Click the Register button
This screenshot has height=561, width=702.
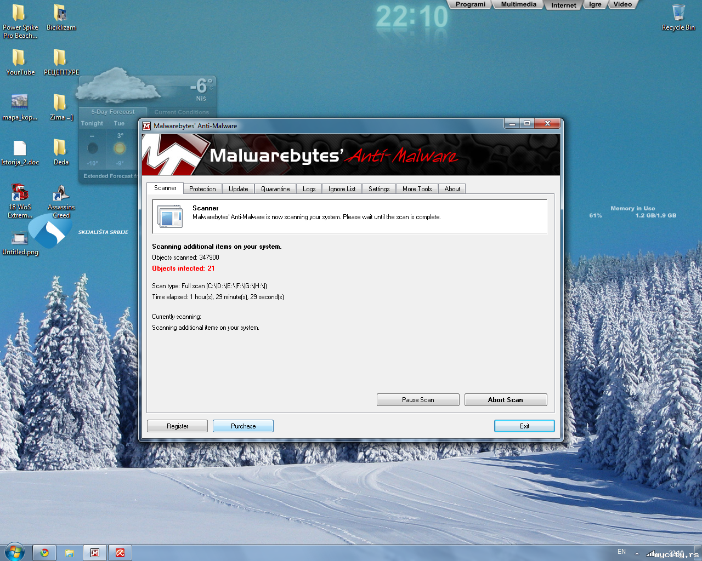(177, 426)
